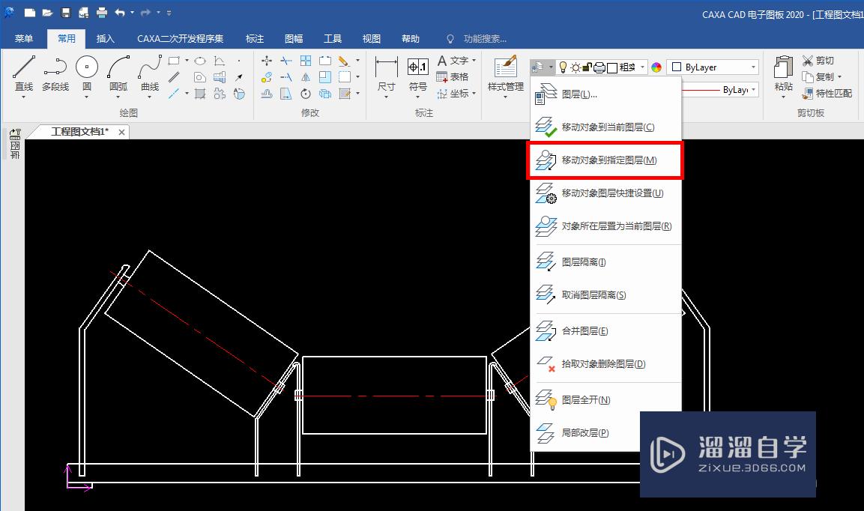Click the save disk icon
The image size is (864, 511).
(66, 12)
